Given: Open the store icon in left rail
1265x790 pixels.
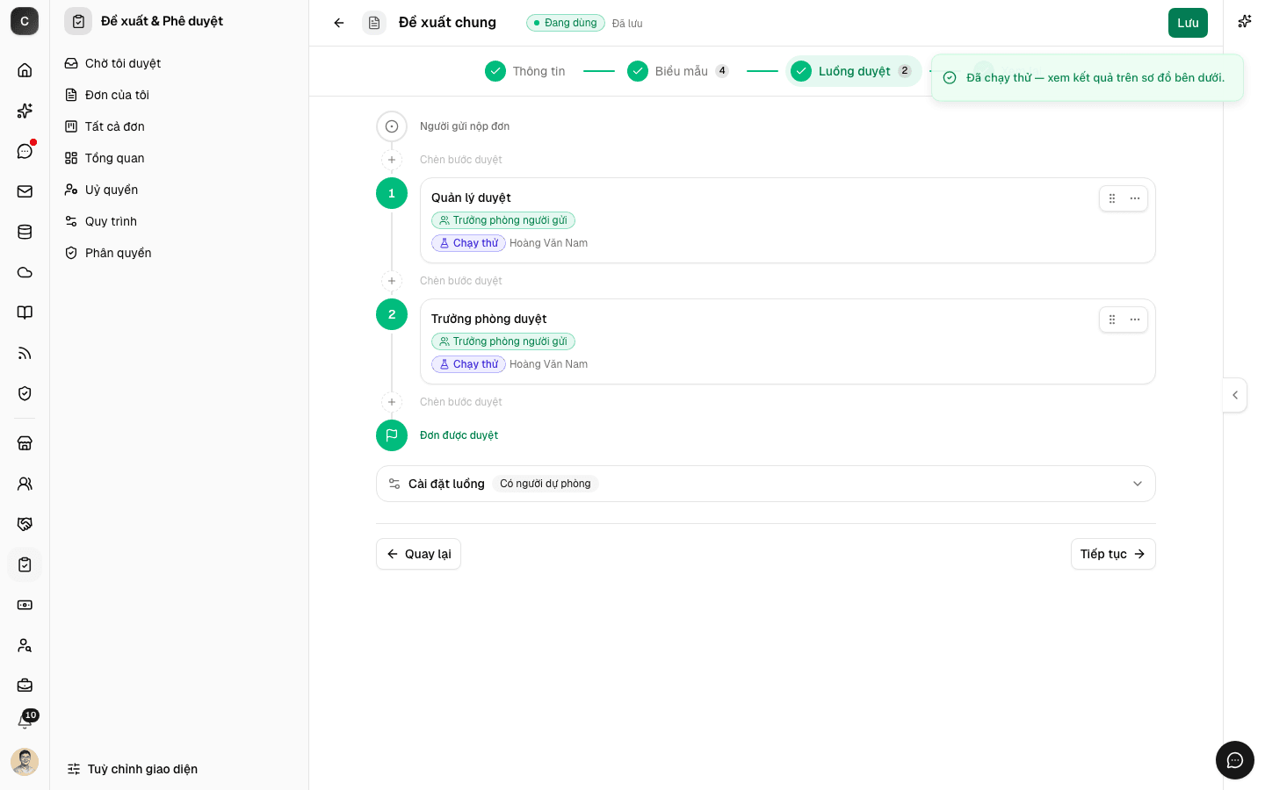Looking at the screenshot, I should (25, 443).
